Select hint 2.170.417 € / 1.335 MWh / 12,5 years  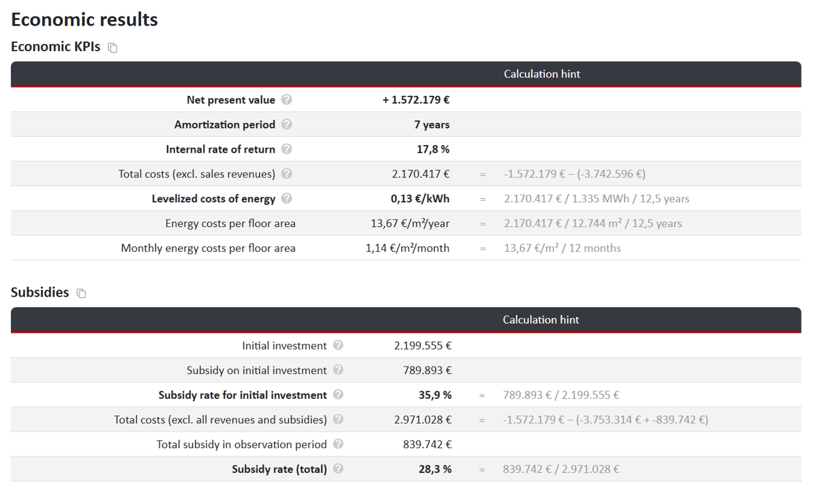click(x=596, y=199)
